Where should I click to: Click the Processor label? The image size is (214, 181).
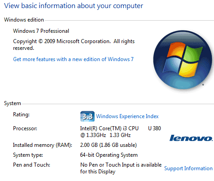coord(25,128)
